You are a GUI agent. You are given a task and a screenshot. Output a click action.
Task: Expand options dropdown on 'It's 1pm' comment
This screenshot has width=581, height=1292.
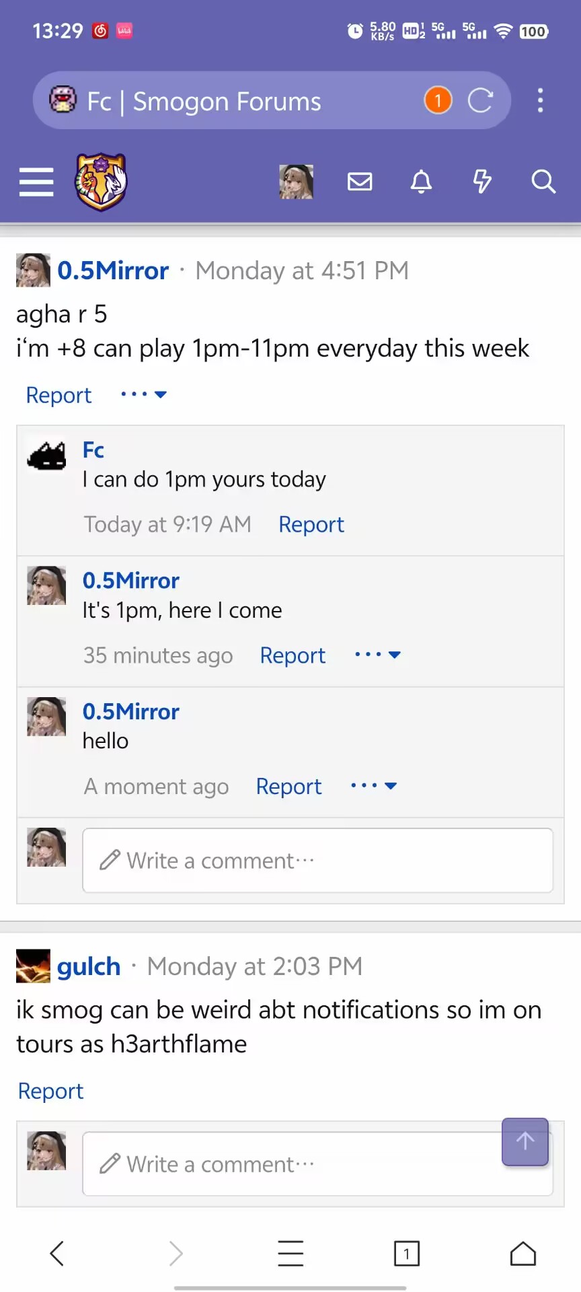coord(377,655)
